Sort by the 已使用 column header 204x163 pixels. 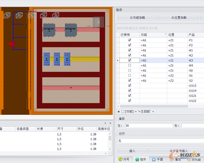pos(130,35)
